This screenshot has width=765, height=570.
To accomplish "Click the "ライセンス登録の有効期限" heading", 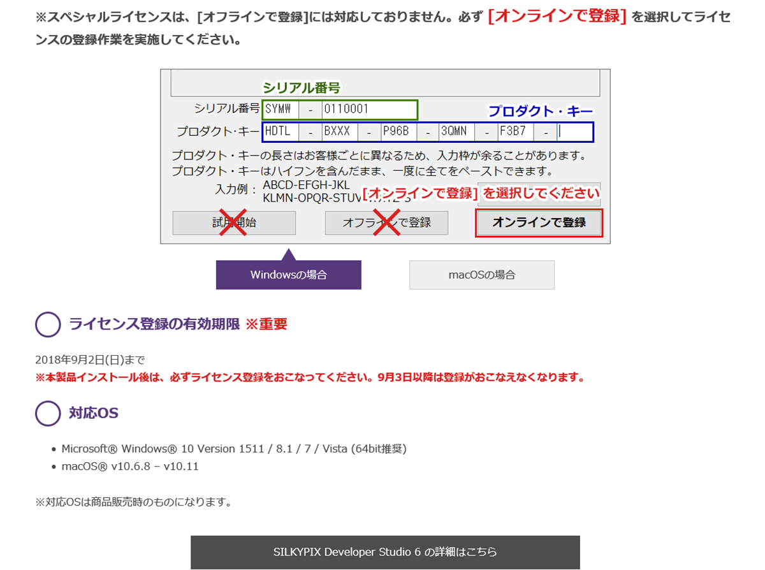I will point(154,324).
